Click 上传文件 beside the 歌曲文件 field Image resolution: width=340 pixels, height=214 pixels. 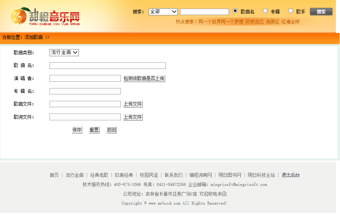[133, 104]
